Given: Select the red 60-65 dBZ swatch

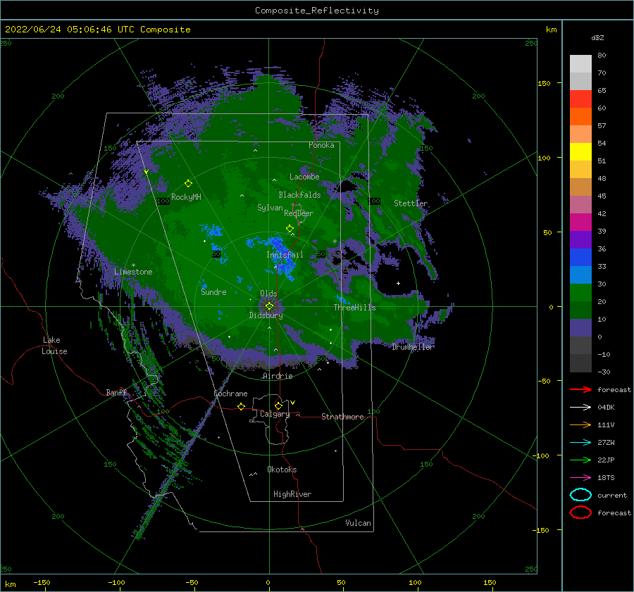Looking at the screenshot, I should [x=580, y=99].
